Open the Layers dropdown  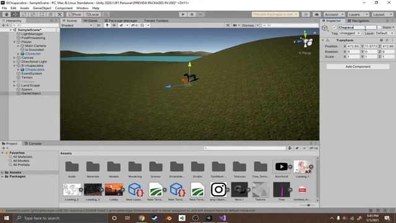(x=358, y=14)
